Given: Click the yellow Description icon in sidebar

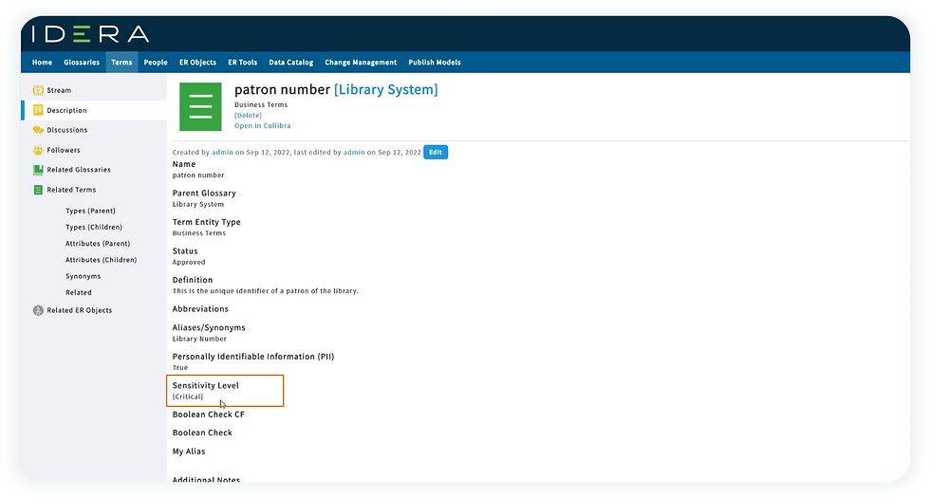Looking at the screenshot, I should click(x=38, y=110).
